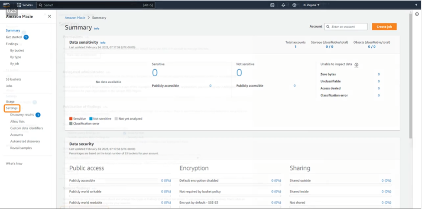Click the Storage classifiable/total value
The width and height of the screenshot is (422, 209).
pos(329,46)
